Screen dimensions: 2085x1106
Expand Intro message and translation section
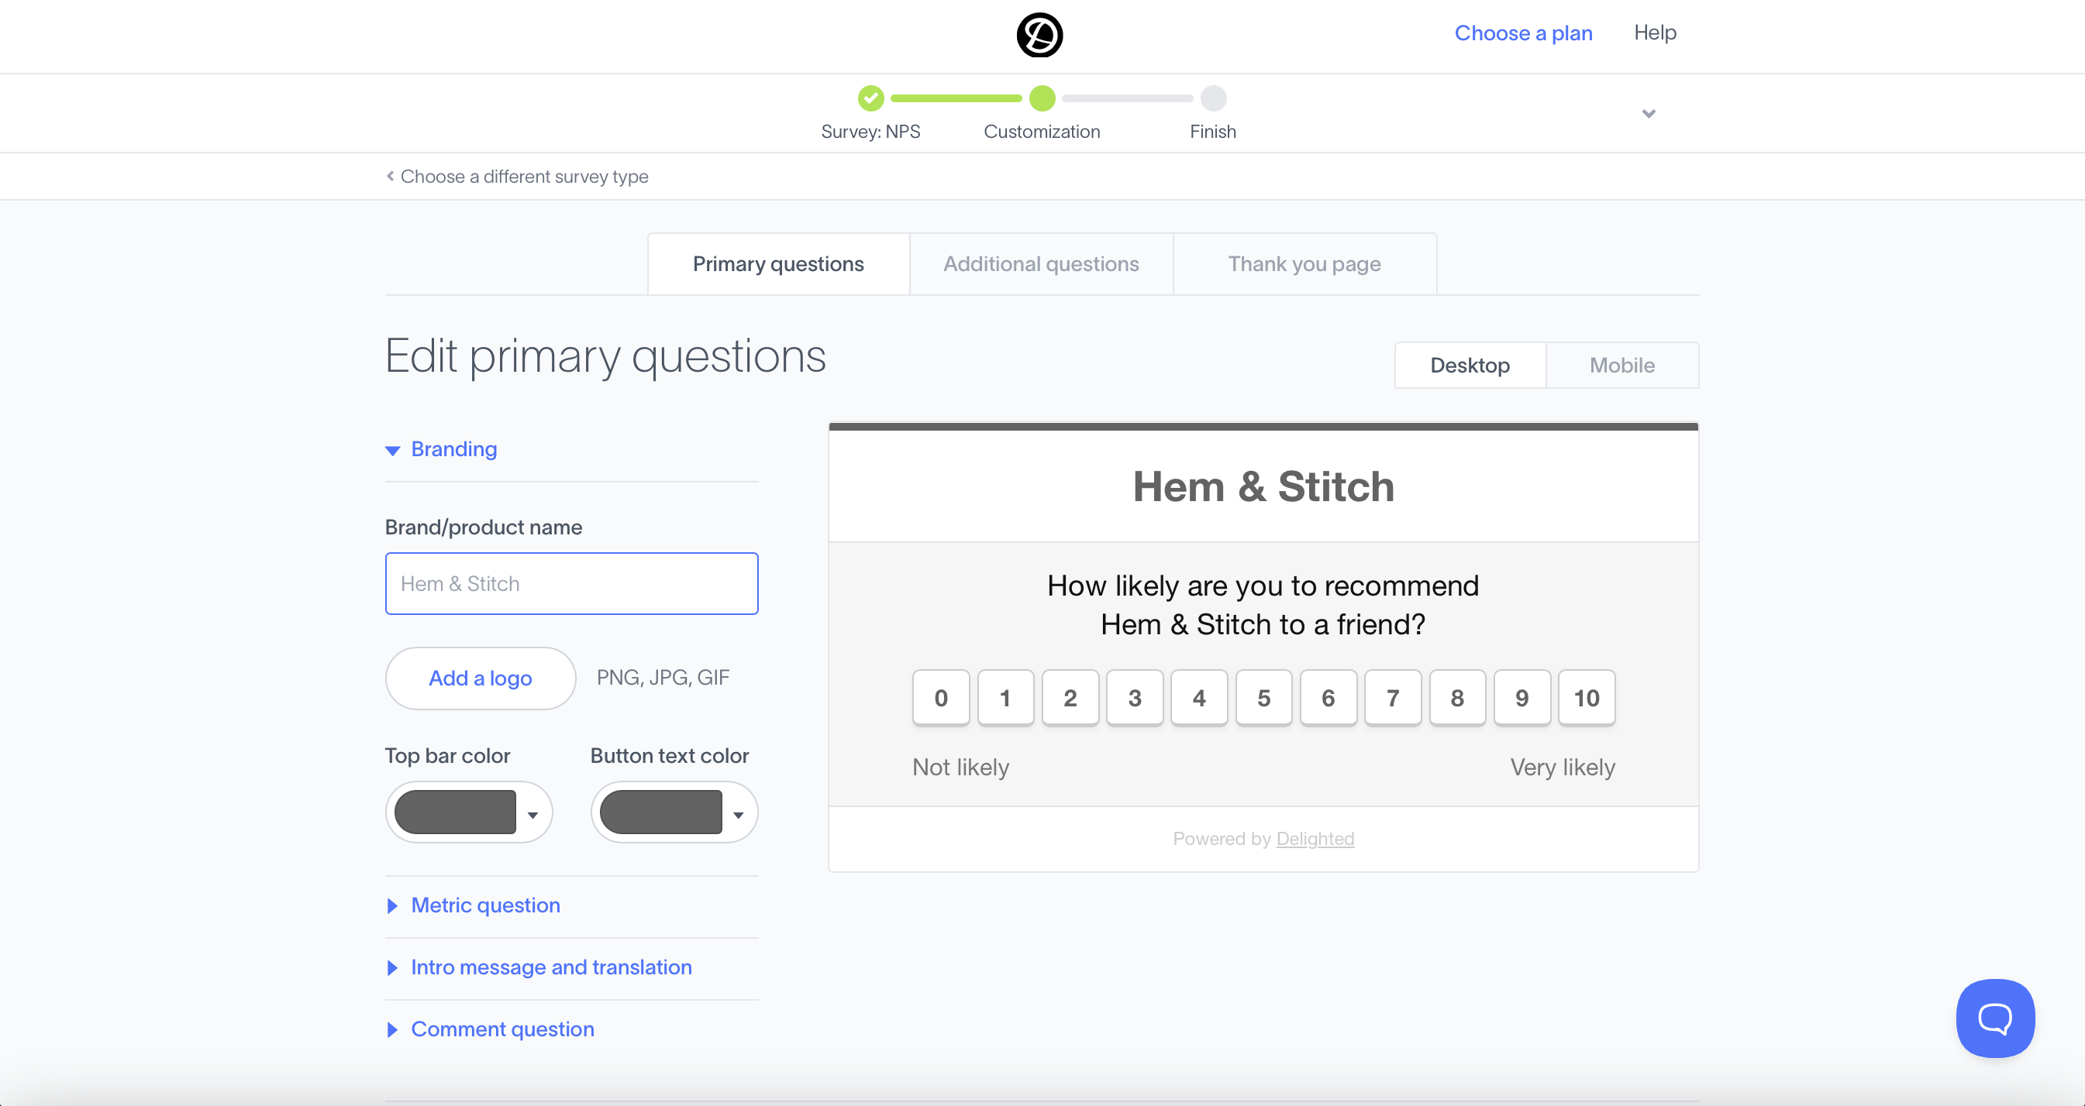point(550,967)
